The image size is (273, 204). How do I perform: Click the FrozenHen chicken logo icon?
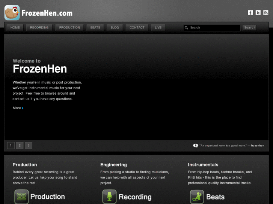[12, 12]
